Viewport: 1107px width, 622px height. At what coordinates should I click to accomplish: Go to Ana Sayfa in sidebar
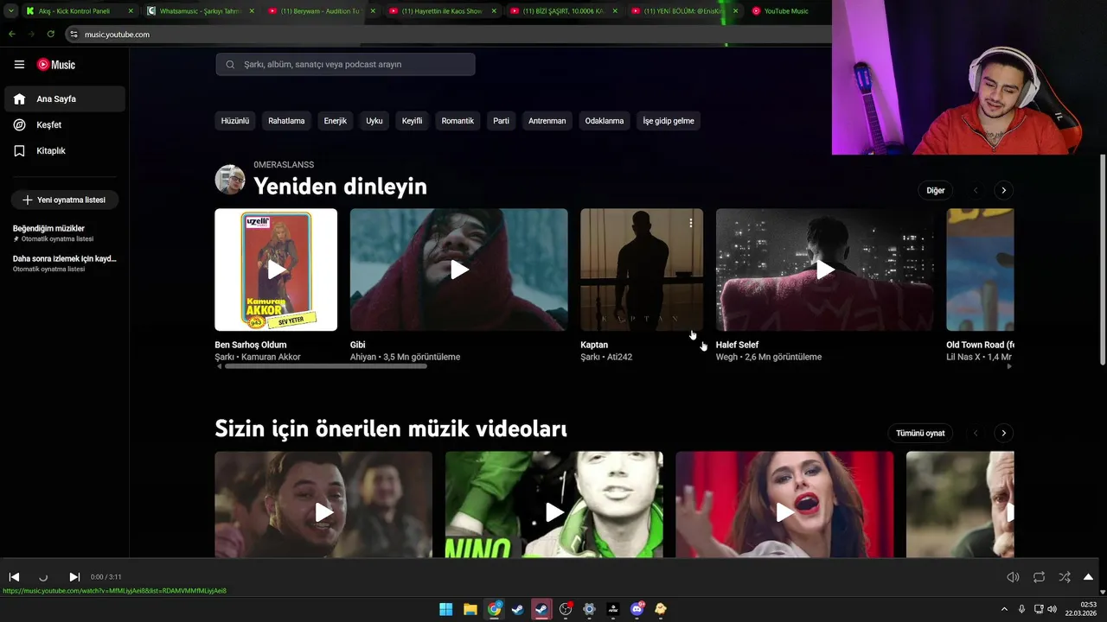pyautogui.click(x=65, y=99)
